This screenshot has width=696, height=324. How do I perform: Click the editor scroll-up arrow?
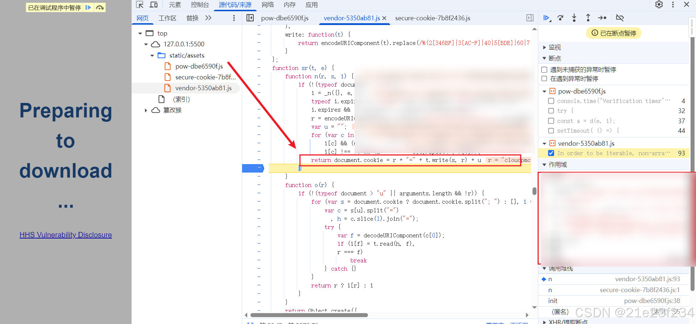(x=534, y=29)
